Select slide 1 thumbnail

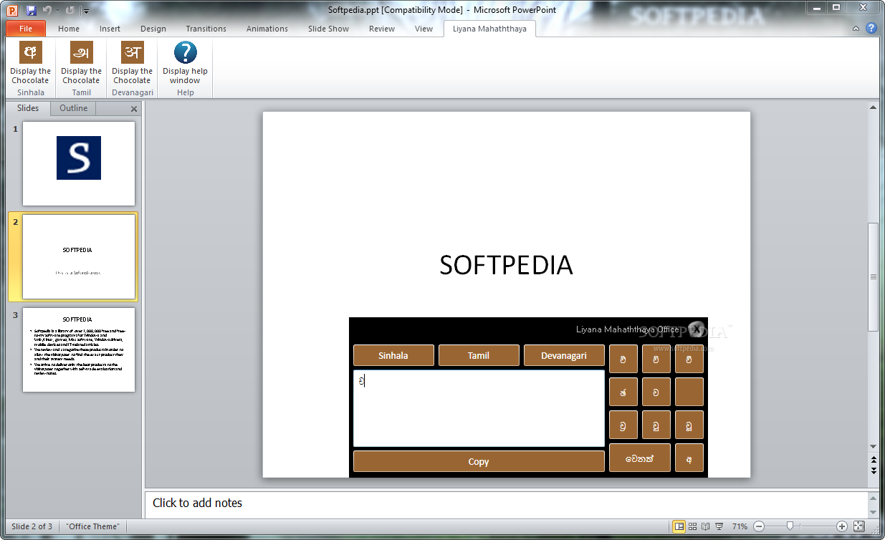point(79,163)
